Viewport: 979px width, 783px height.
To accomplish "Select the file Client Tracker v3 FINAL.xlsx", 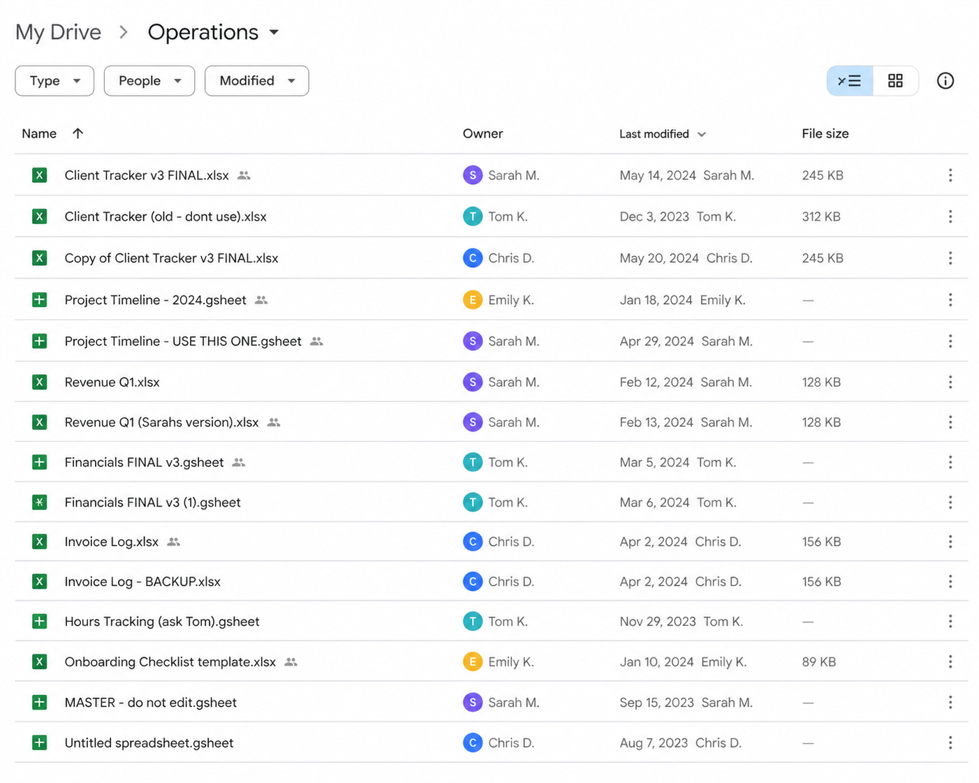I will point(147,175).
